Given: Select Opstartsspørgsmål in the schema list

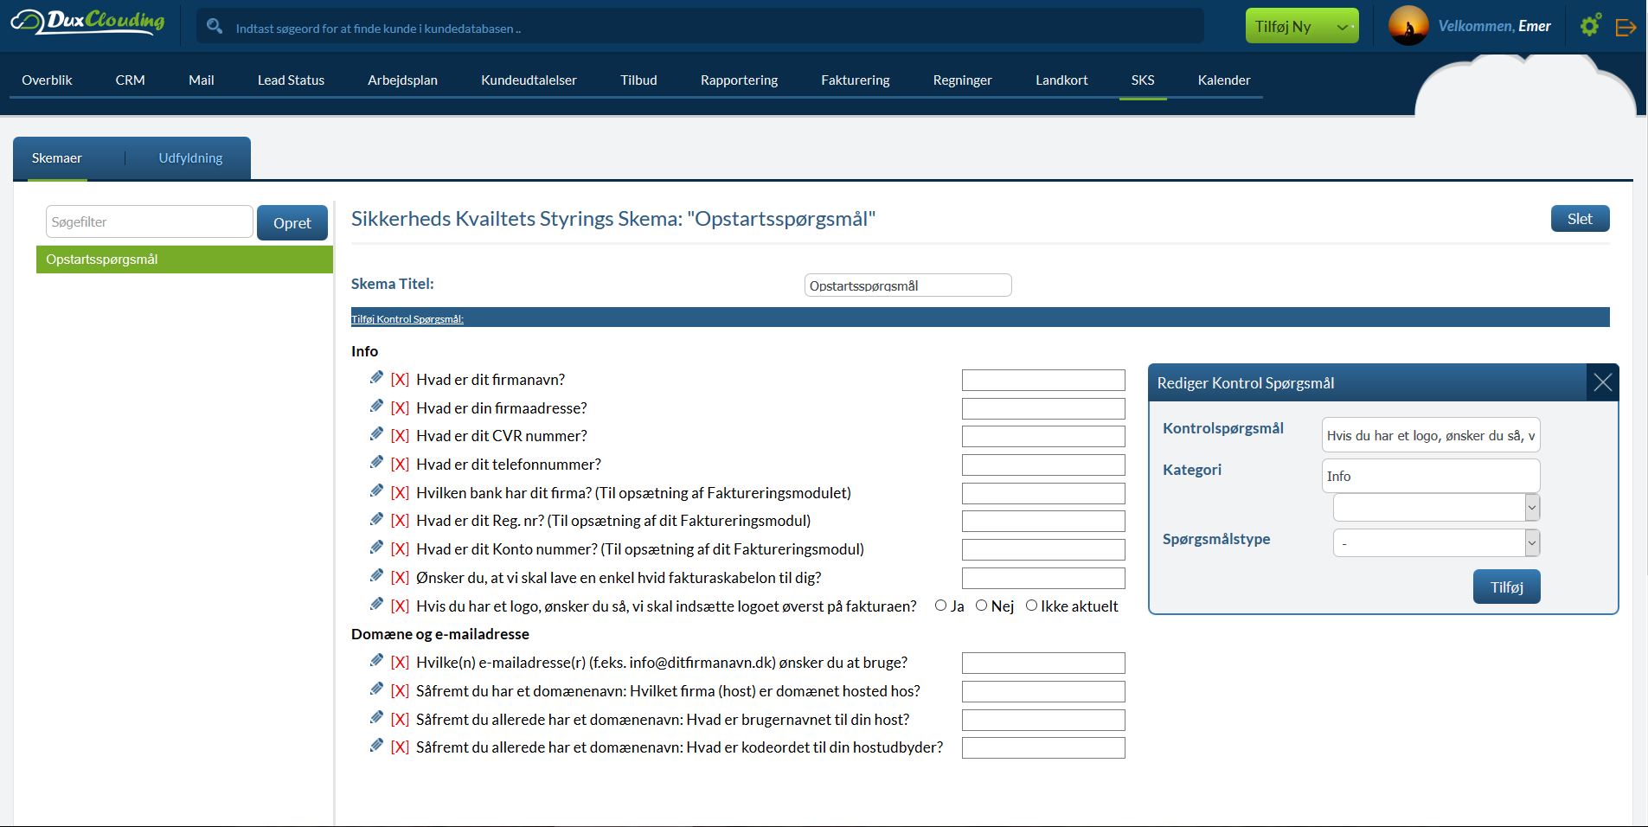Looking at the screenshot, I should (184, 260).
